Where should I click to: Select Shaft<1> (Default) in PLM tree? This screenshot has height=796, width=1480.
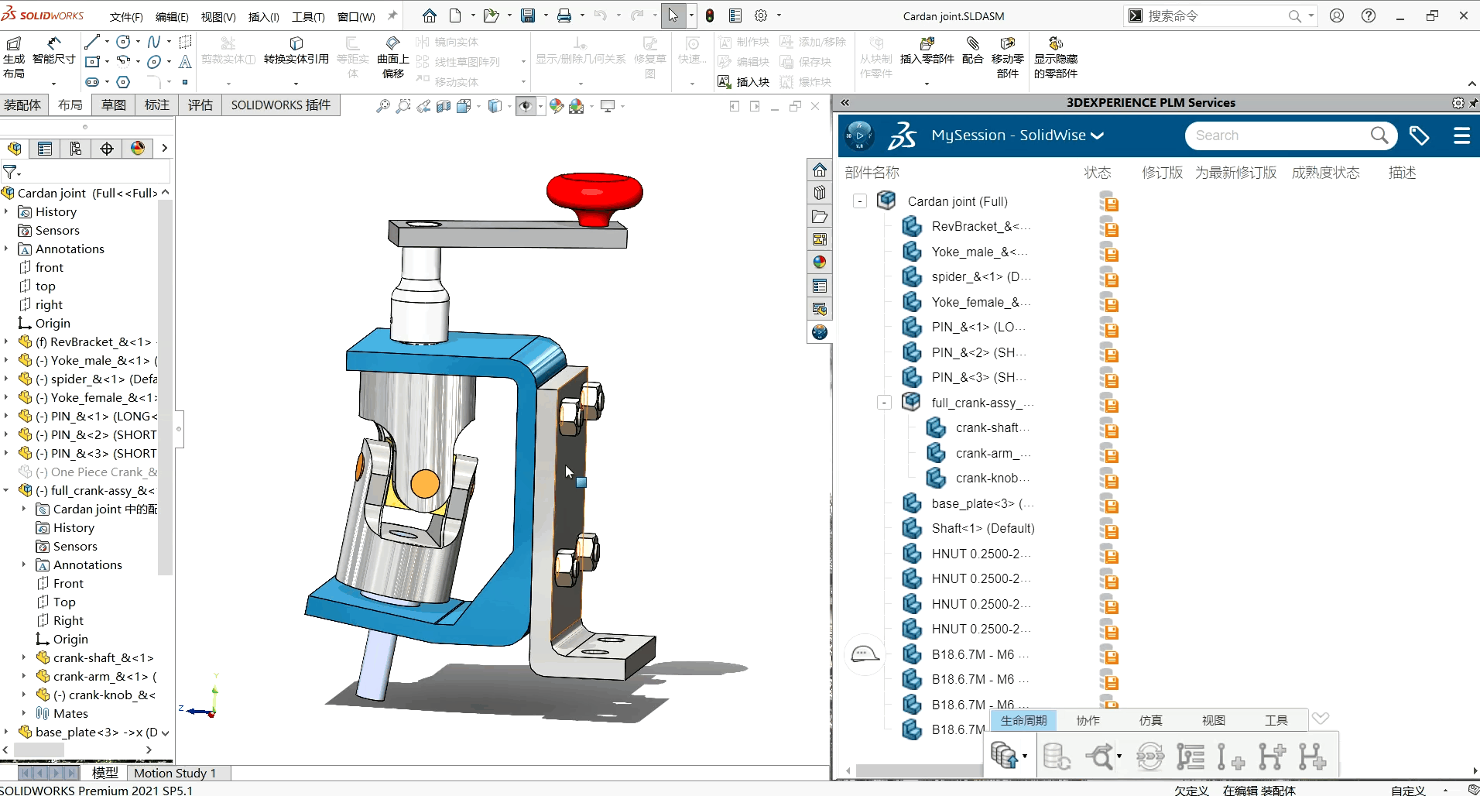[983, 528]
